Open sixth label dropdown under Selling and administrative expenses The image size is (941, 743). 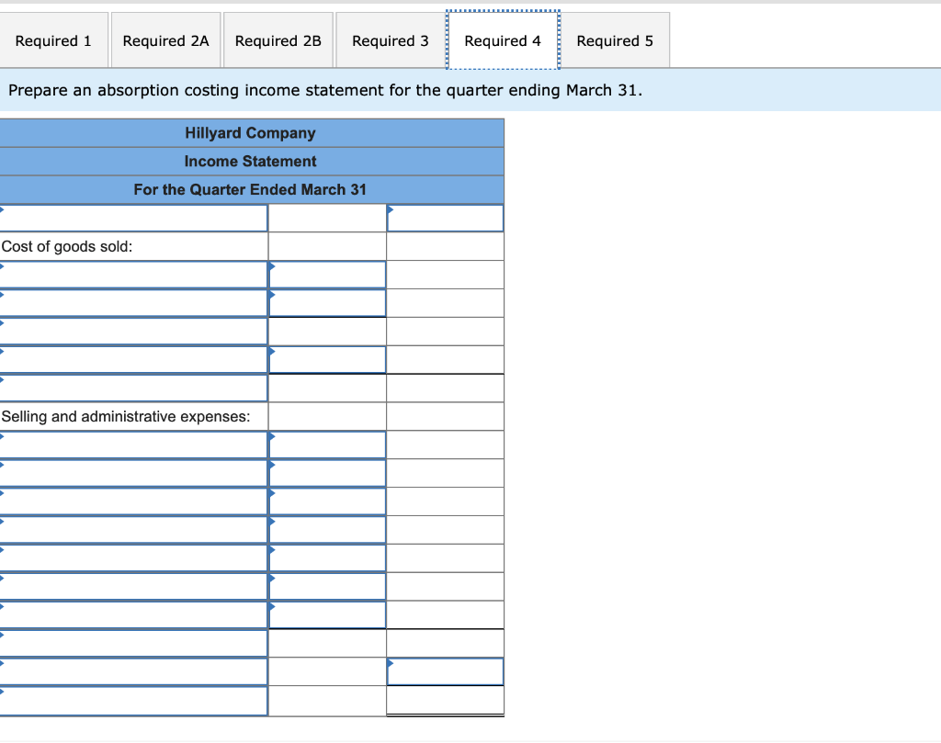133,587
